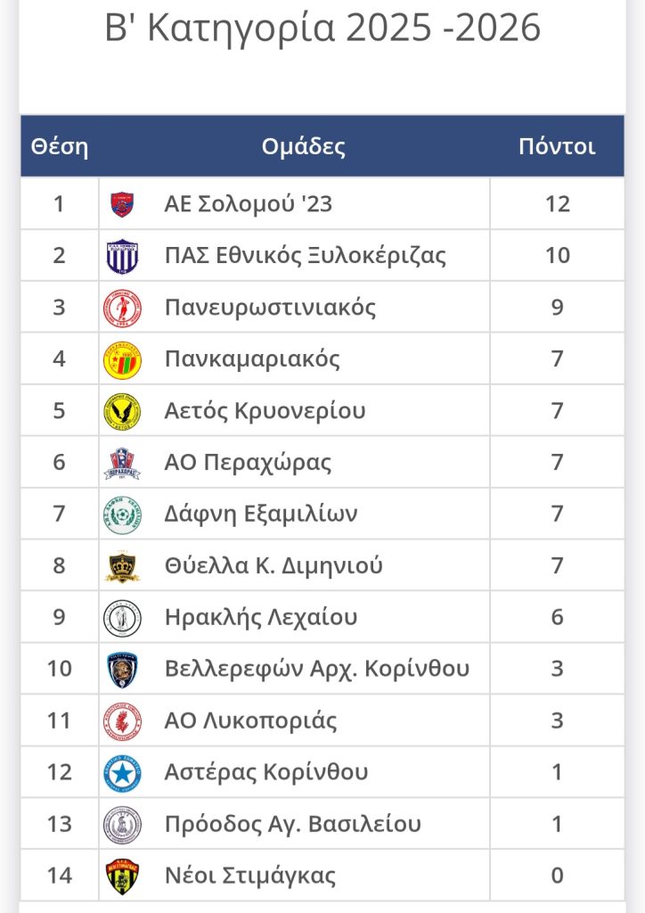The image size is (645, 913).
Task: Click the Ηρακλής Λεχαίου round logo
Action: (122, 617)
